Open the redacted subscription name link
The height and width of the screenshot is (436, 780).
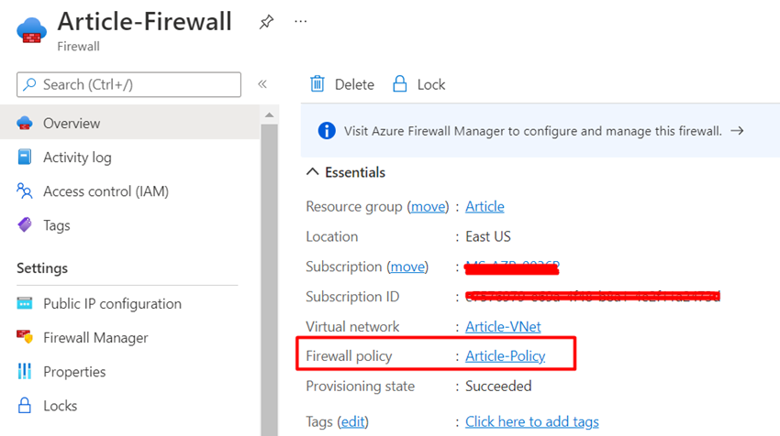512,267
